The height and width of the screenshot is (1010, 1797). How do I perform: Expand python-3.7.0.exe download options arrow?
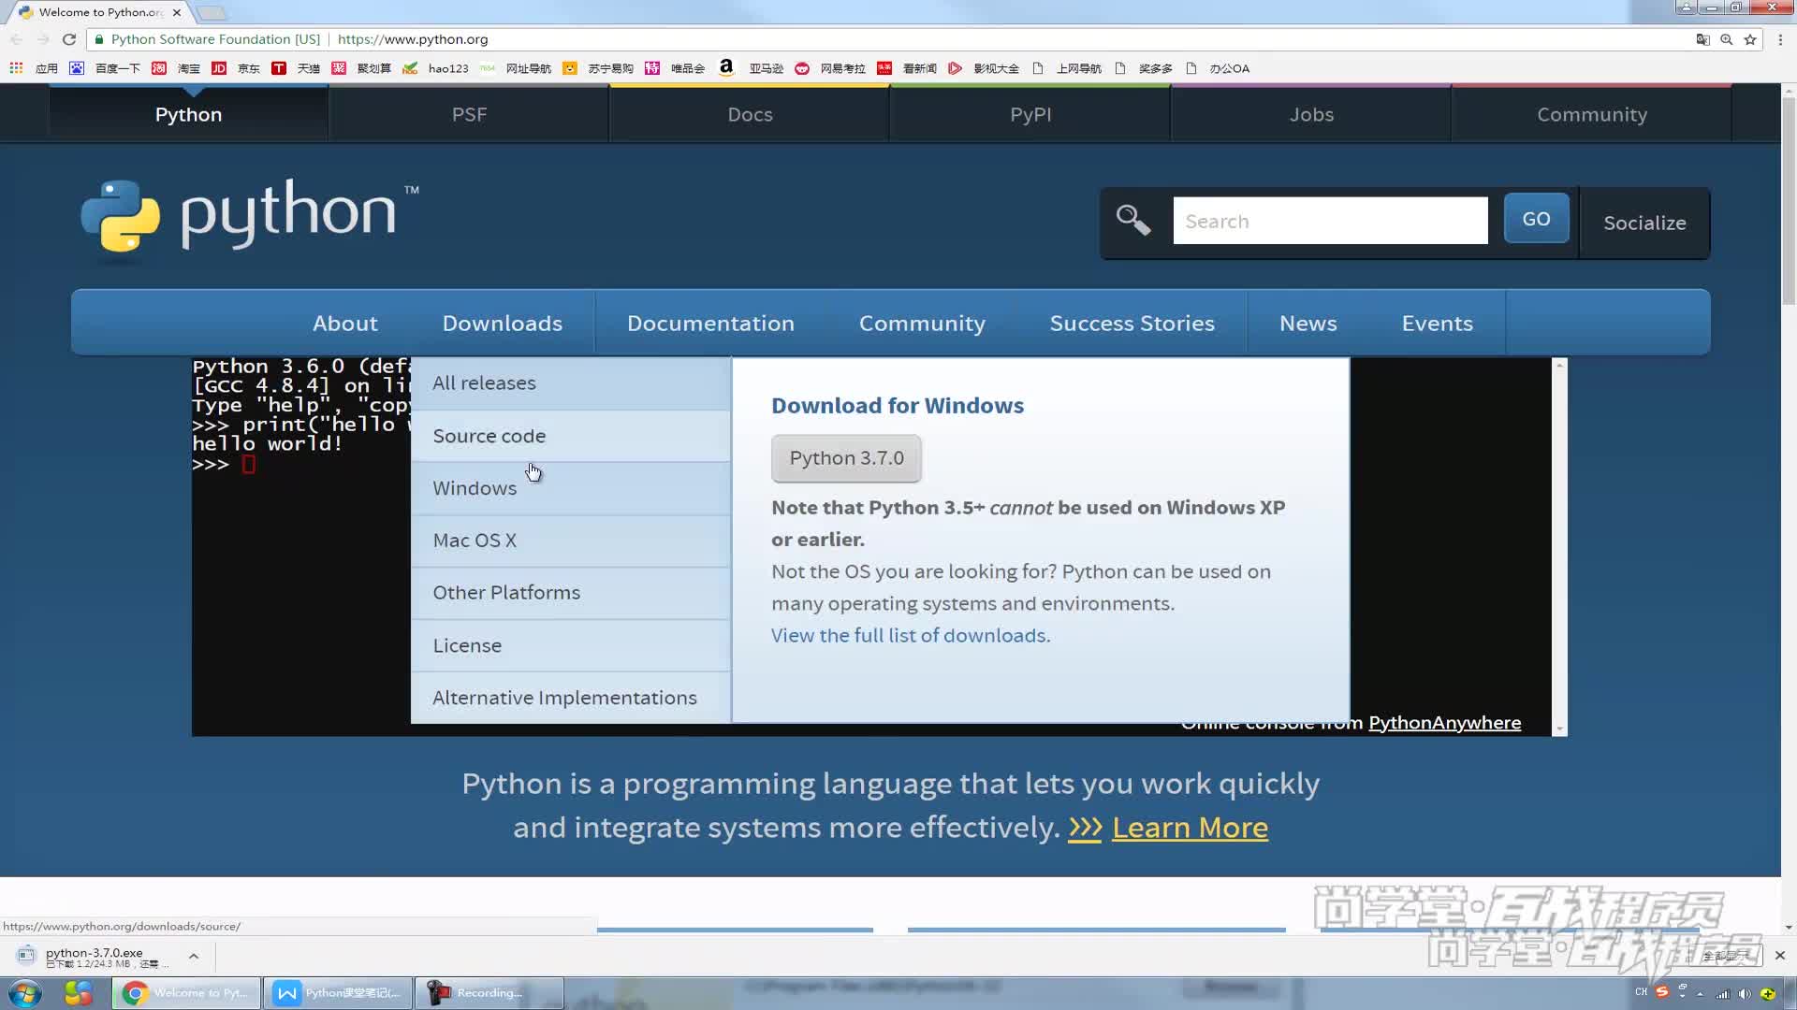(x=193, y=956)
